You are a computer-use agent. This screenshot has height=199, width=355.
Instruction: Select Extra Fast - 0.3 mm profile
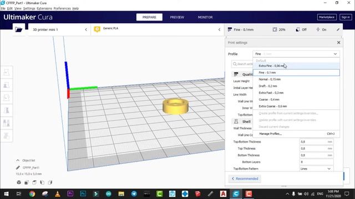tap(296, 93)
